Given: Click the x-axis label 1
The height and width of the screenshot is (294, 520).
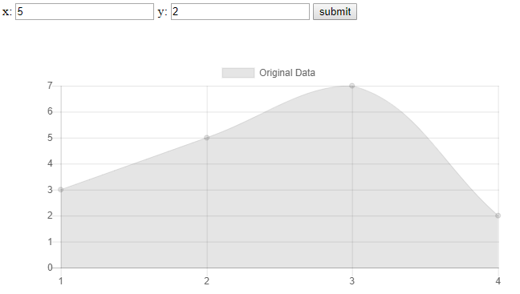Looking at the screenshot, I should click(61, 281).
